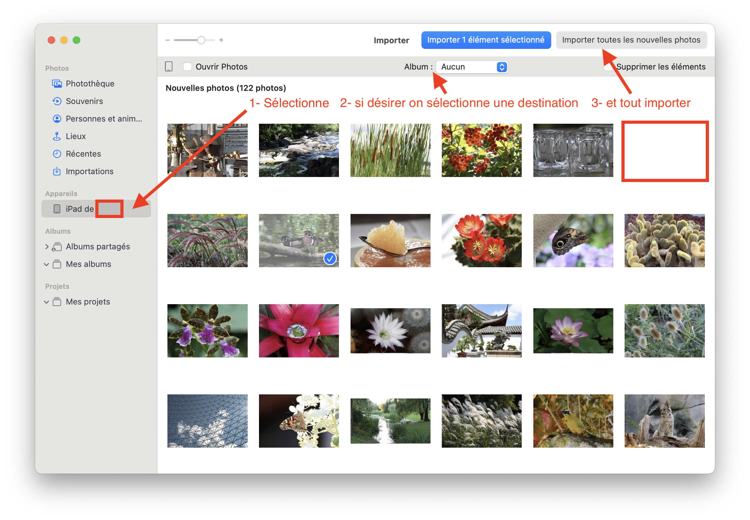Expand the Albums partagés chevron
Viewport: 750px width, 520px height.
(x=47, y=247)
